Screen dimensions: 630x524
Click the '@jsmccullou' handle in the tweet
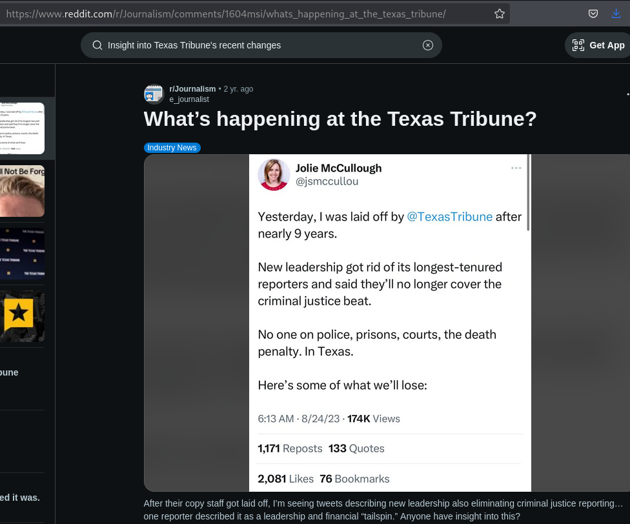tap(327, 181)
